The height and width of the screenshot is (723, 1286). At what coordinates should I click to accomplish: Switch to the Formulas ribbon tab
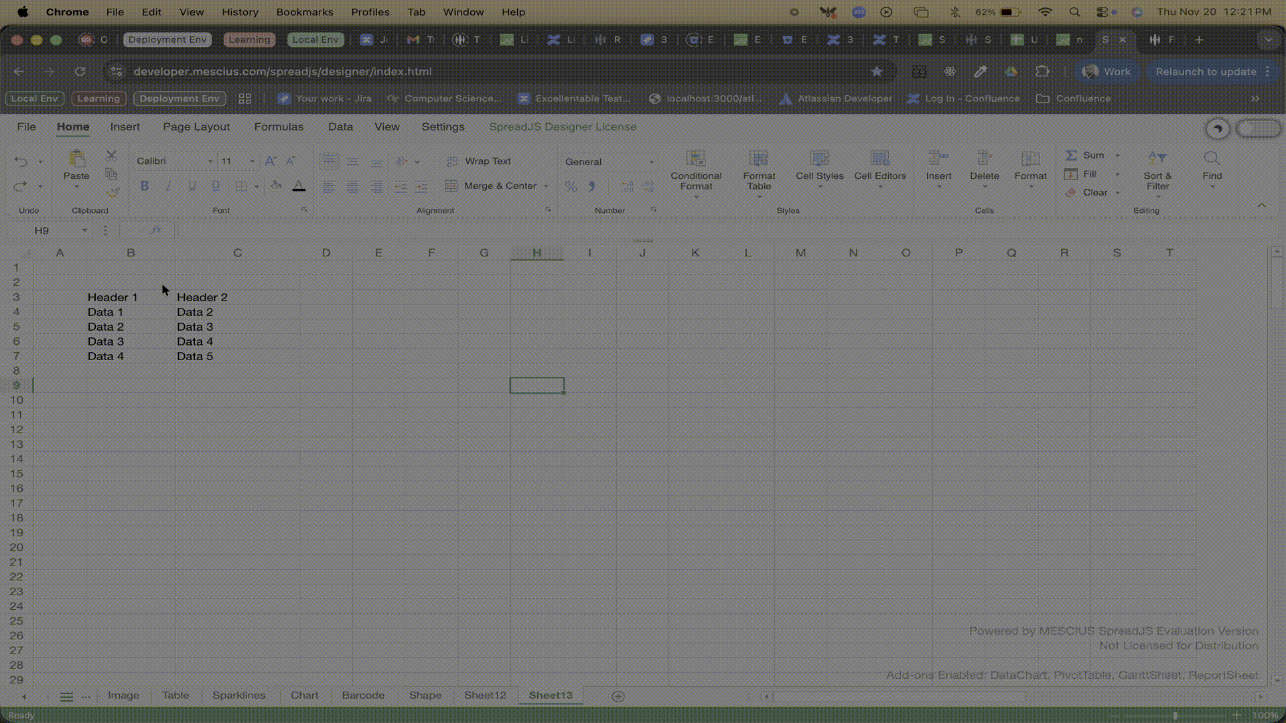[279, 127]
